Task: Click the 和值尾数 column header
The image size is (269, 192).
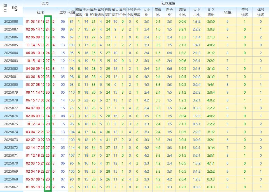Action: click(x=79, y=12)
